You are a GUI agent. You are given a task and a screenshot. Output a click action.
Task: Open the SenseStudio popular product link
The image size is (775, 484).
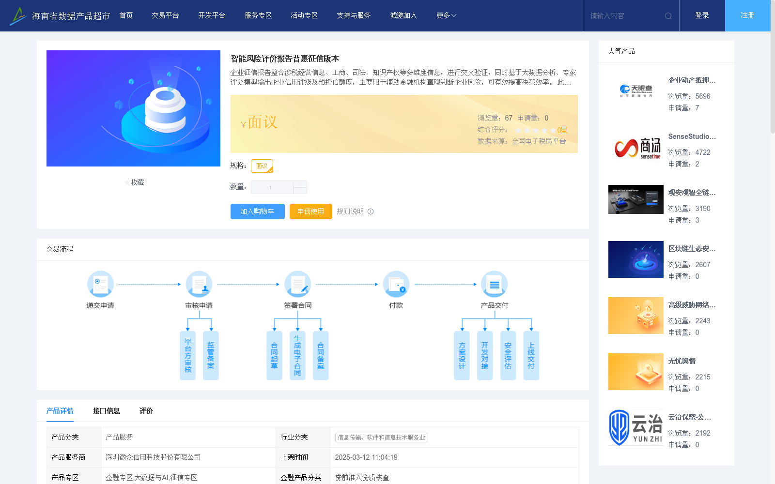(x=692, y=136)
